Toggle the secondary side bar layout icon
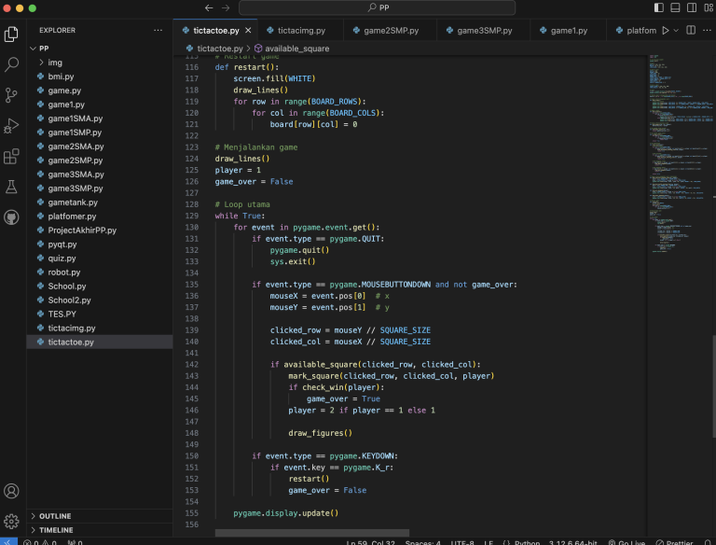 click(x=692, y=7)
